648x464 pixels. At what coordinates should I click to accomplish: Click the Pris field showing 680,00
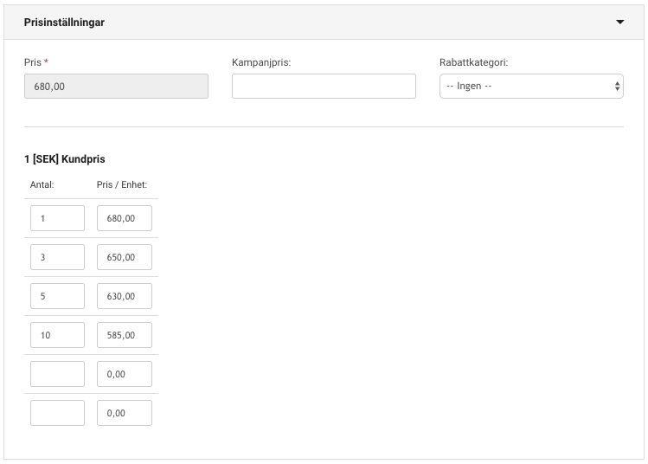coord(116,86)
